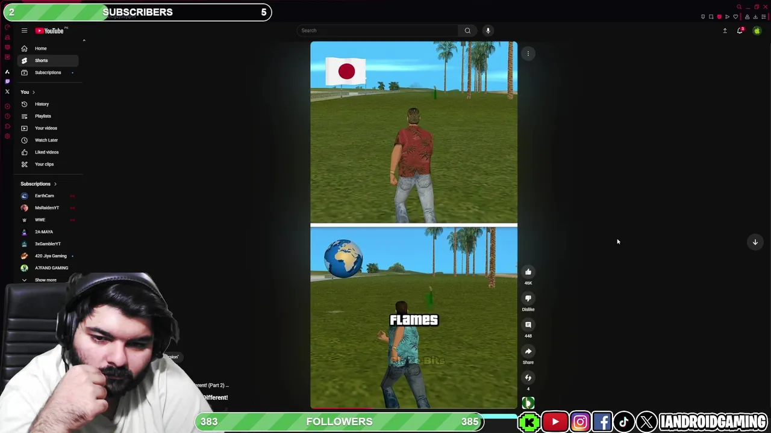Open Twitch in browser sidebar
The image size is (771, 433).
7,81
